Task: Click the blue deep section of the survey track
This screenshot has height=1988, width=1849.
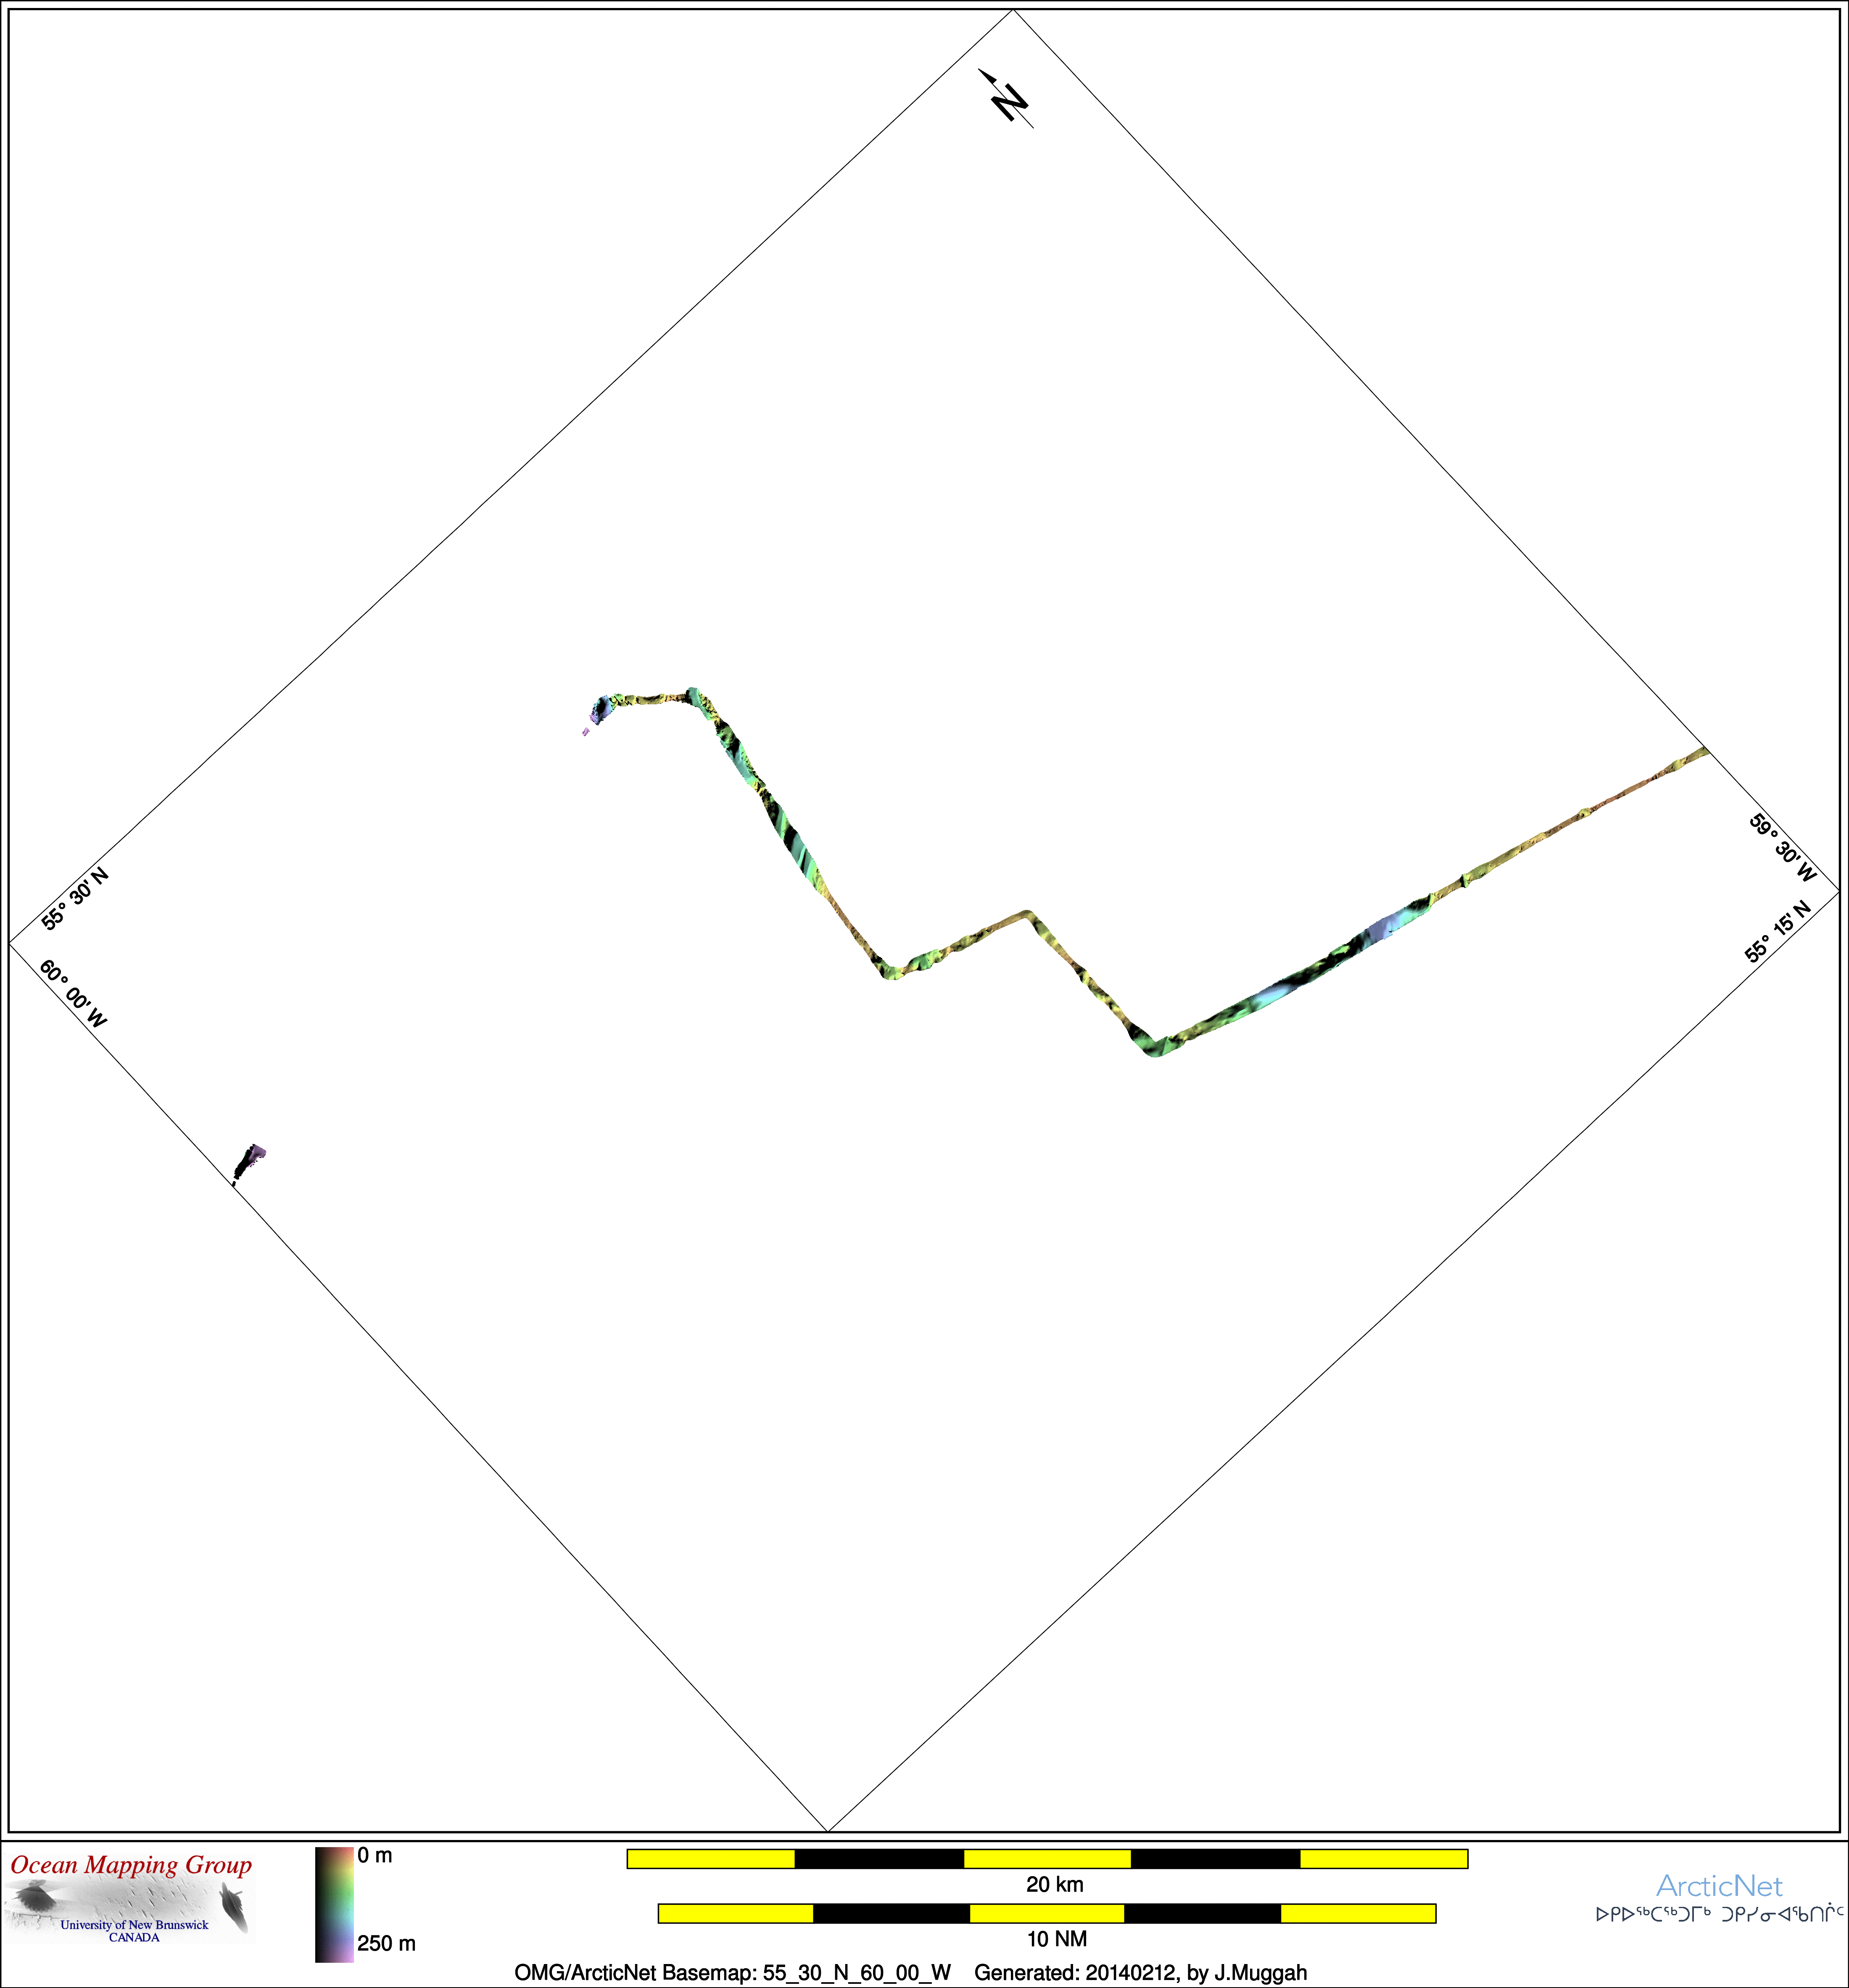Action: point(1384,928)
